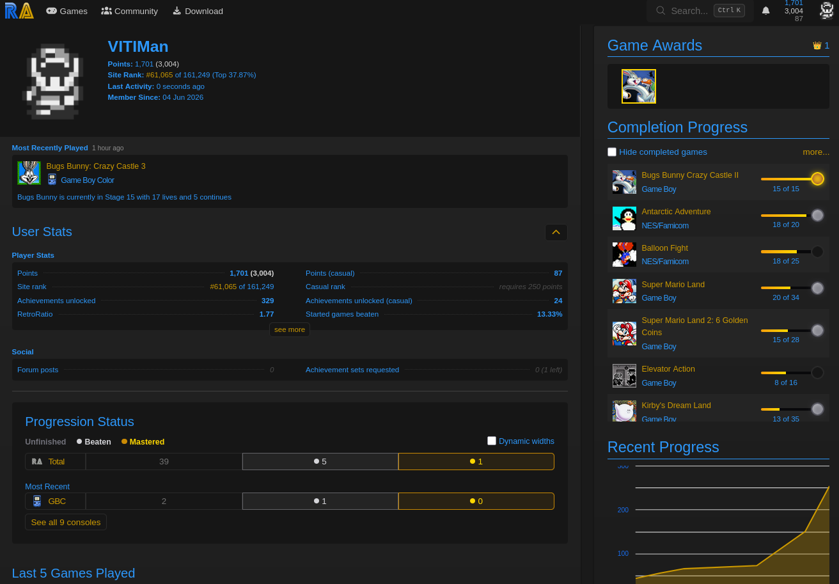This screenshot has height=584, width=839.
Task: Focus the Search box
Action: tap(700, 11)
